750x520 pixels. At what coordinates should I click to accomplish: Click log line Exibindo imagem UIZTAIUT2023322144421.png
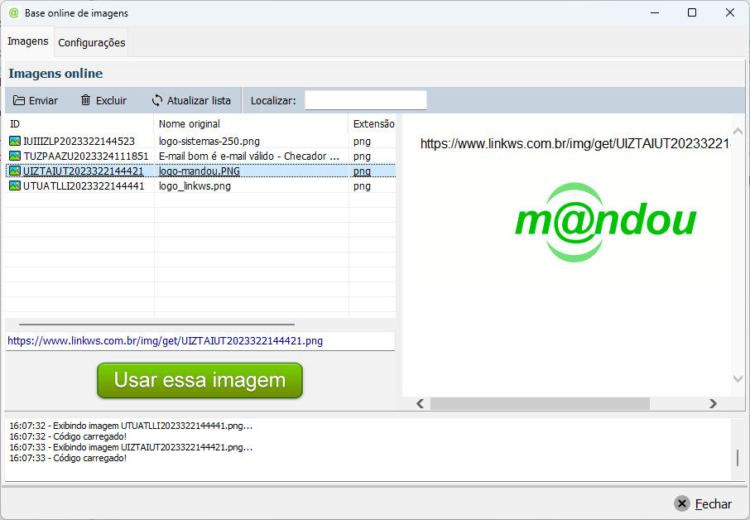pyautogui.click(x=131, y=447)
